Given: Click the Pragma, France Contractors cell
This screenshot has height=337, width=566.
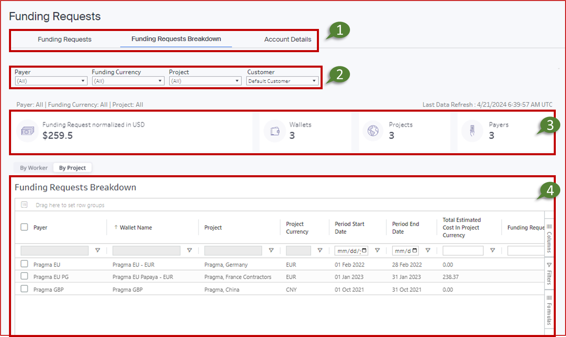Looking at the screenshot, I should point(238,277).
